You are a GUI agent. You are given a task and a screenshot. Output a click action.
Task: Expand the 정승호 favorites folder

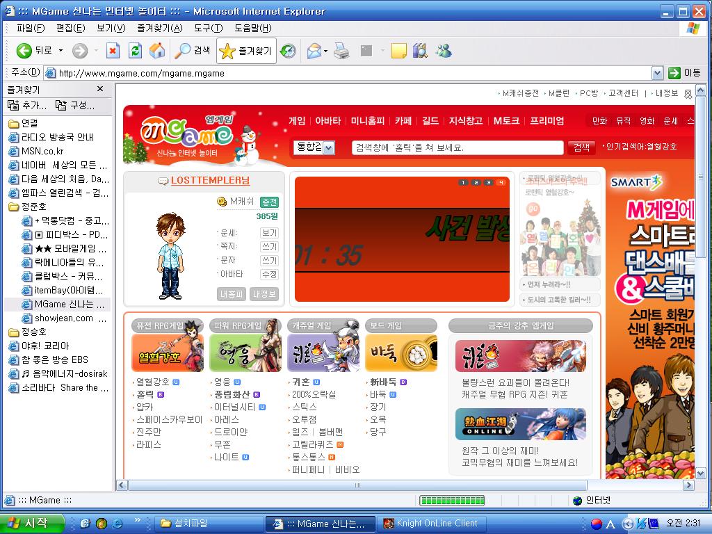click(x=28, y=332)
